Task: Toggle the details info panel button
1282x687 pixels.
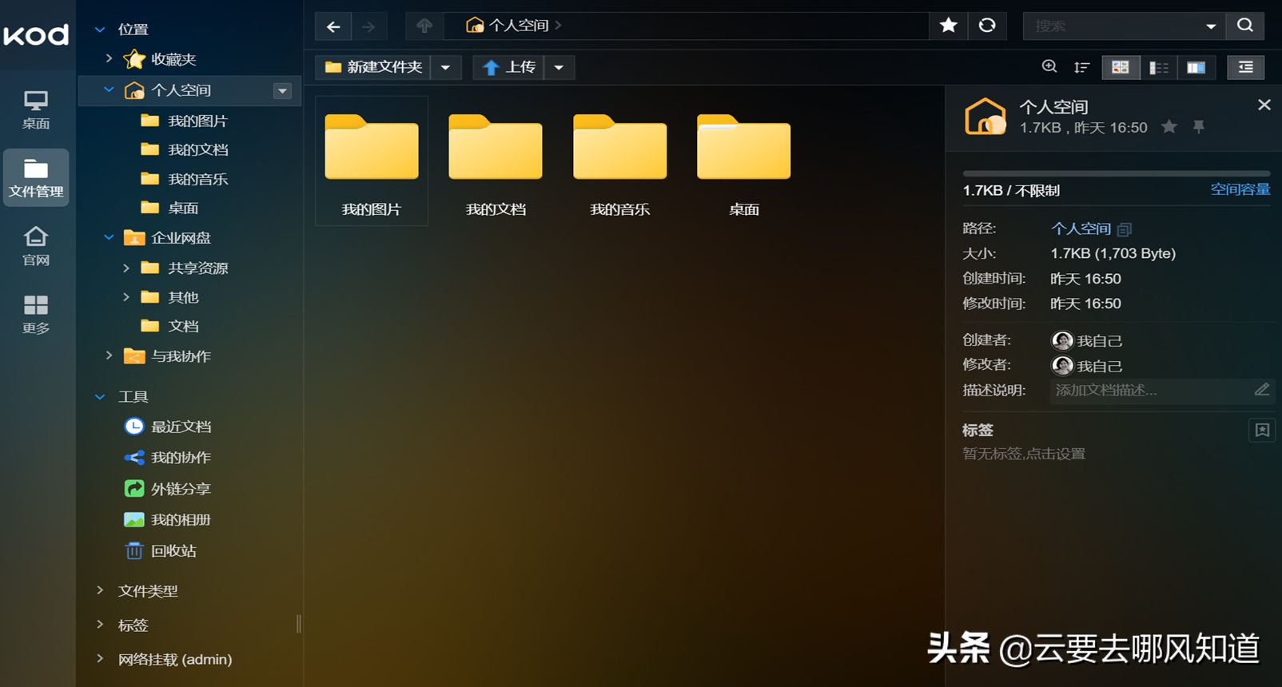Action: point(1245,67)
